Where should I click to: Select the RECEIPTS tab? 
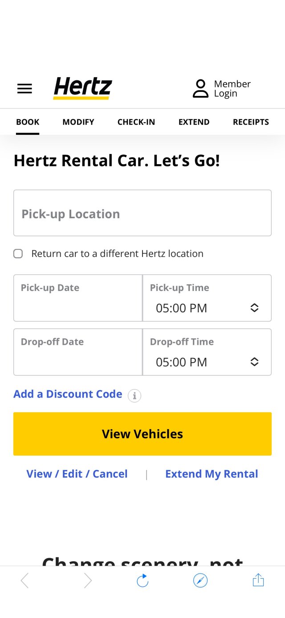[x=251, y=122]
